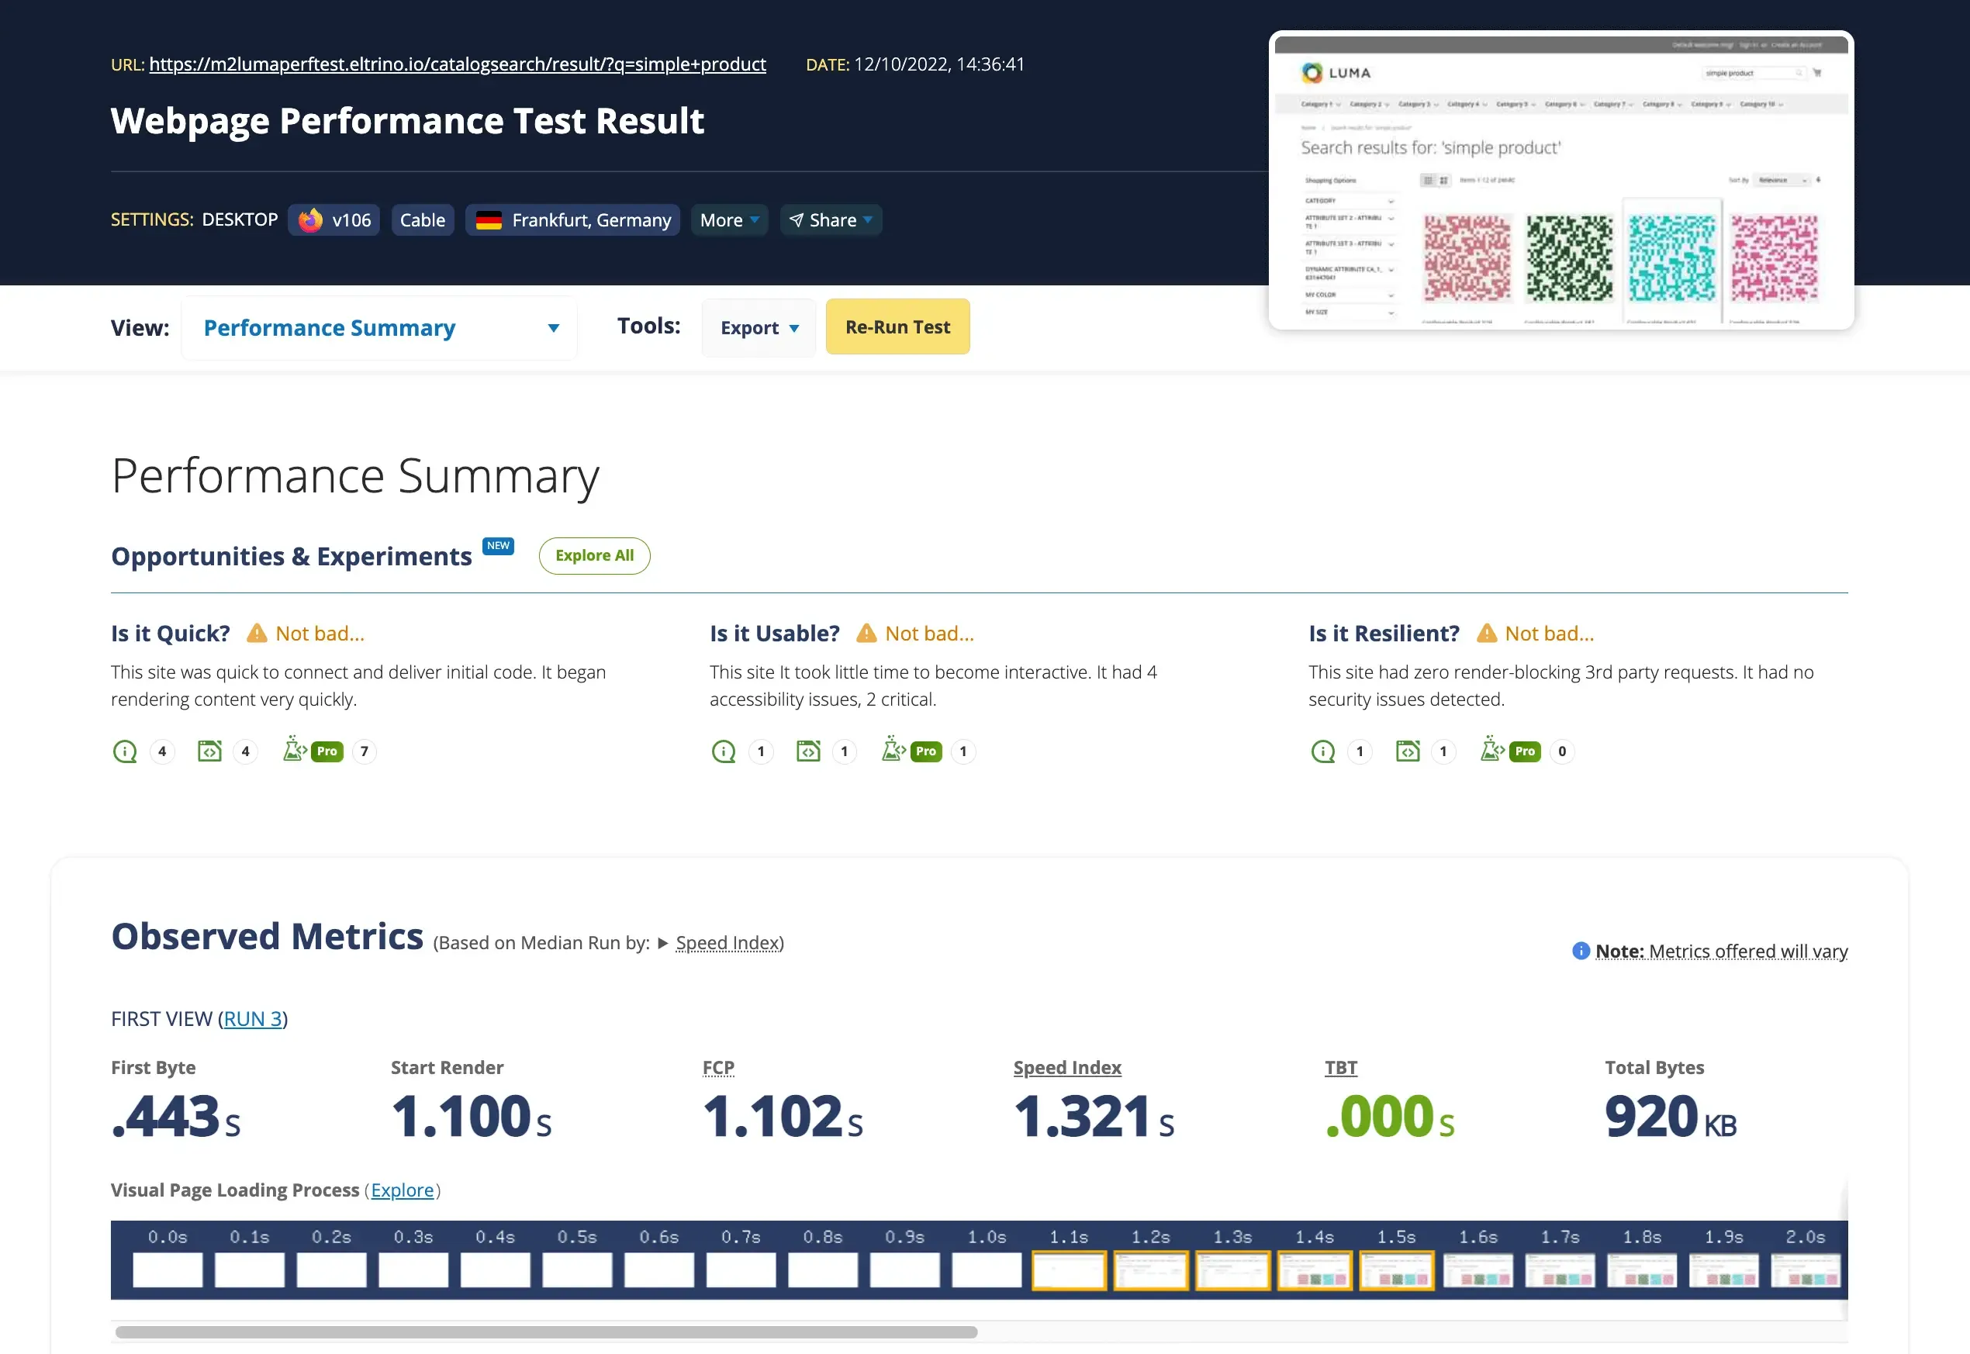Viewport: 1970px width, 1354px height.
Task: Open the RUN 3 link
Action: pyautogui.click(x=253, y=1019)
